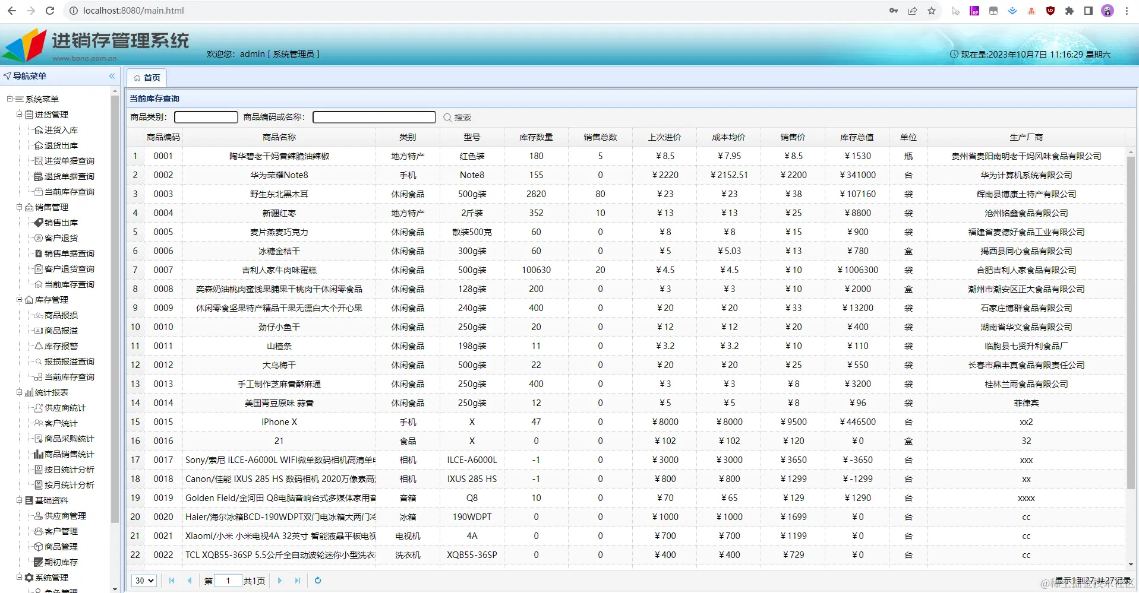Switch to the 首页 tab
1139x593 pixels.
[147, 78]
